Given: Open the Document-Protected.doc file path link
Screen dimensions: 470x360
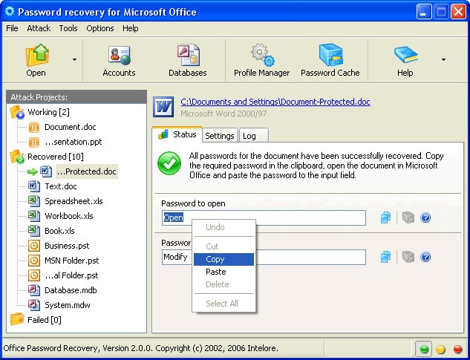Looking at the screenshot, I should (x=275, y=102).
